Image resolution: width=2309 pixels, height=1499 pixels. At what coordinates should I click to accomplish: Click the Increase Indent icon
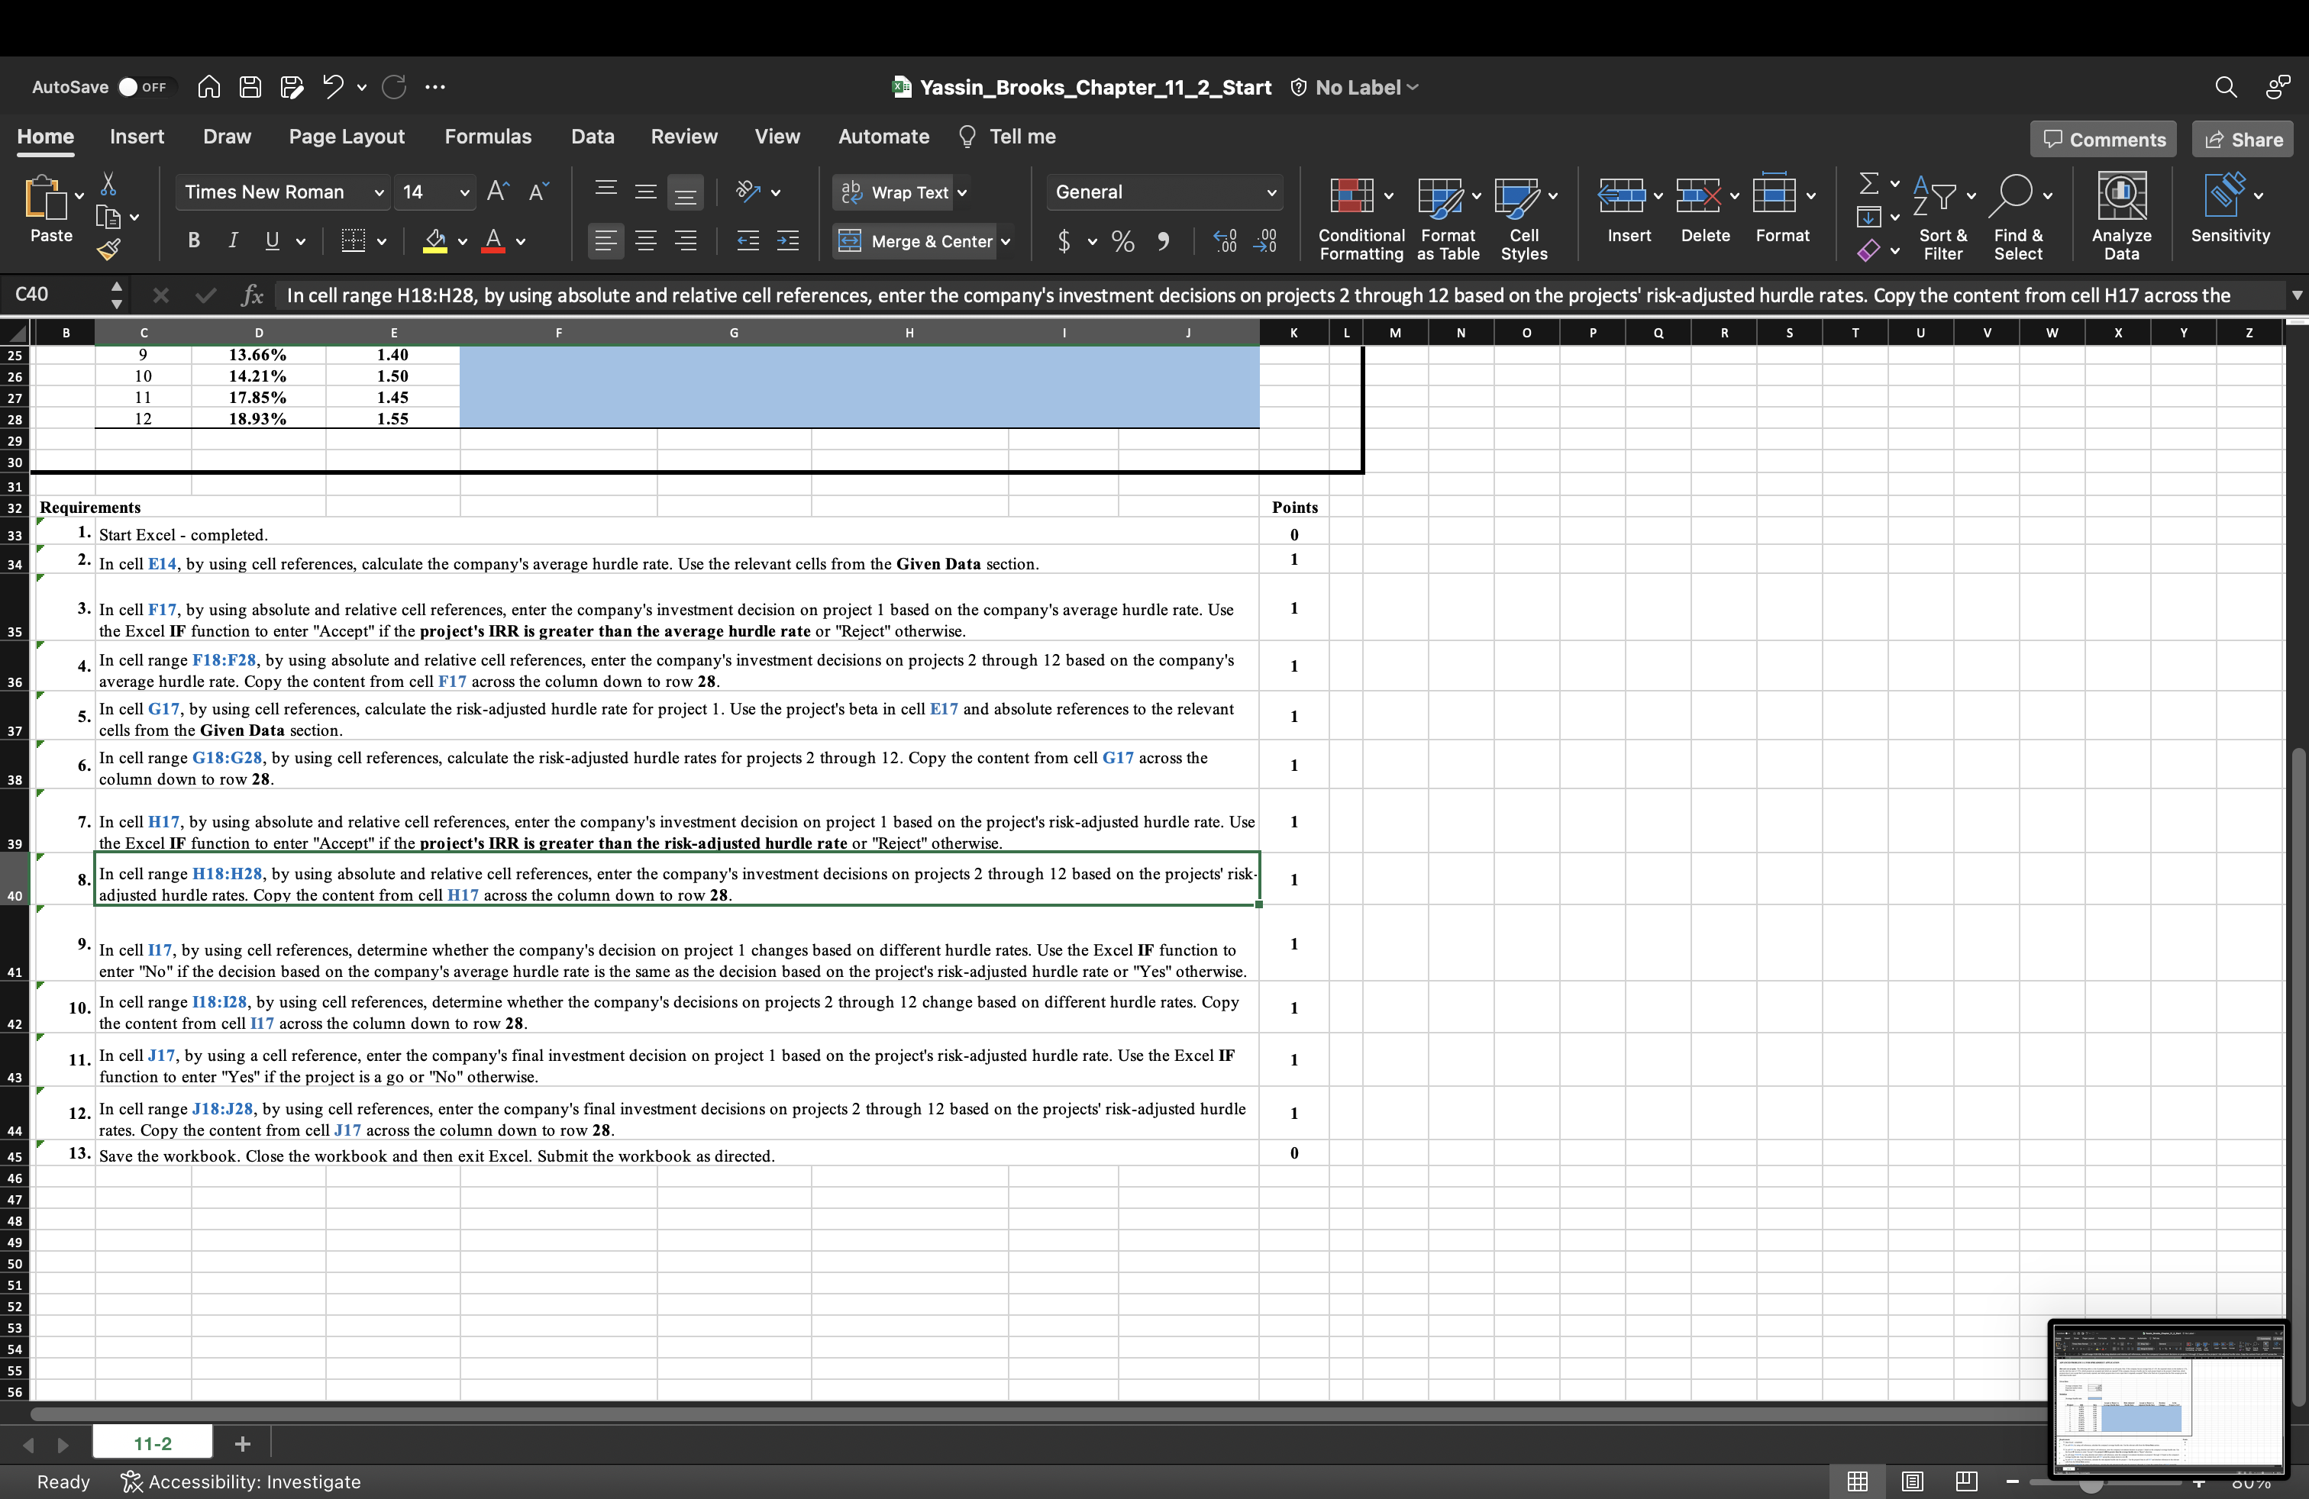(x=788, y=240)
